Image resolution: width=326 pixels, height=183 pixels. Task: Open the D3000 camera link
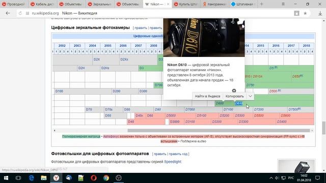pyautogui.click(x=175, y=122)
